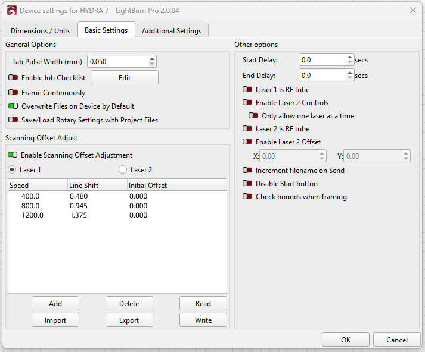Screen dimensions: 425x352
Task: Switch to the Dimensions / Units tab
Action: [x=41, y=30]
